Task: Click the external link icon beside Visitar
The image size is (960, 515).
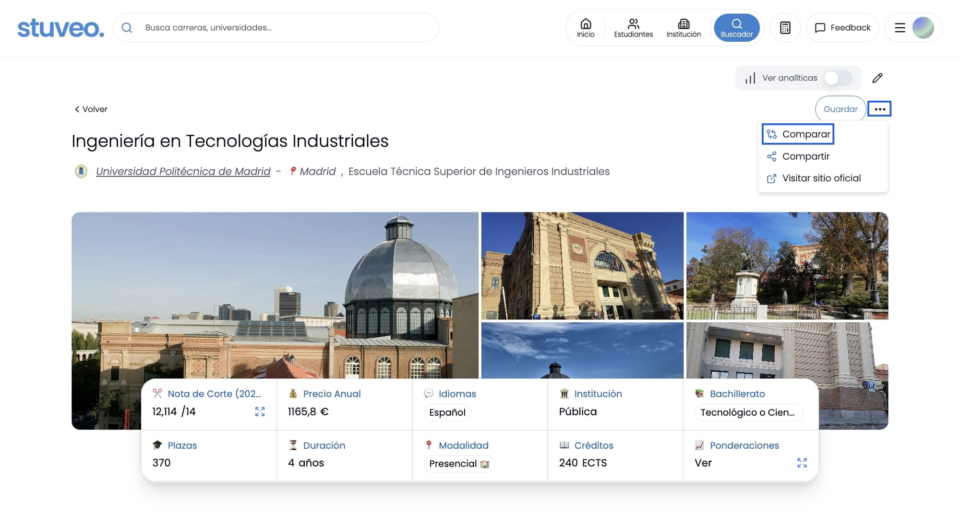Action: (771, 178)
